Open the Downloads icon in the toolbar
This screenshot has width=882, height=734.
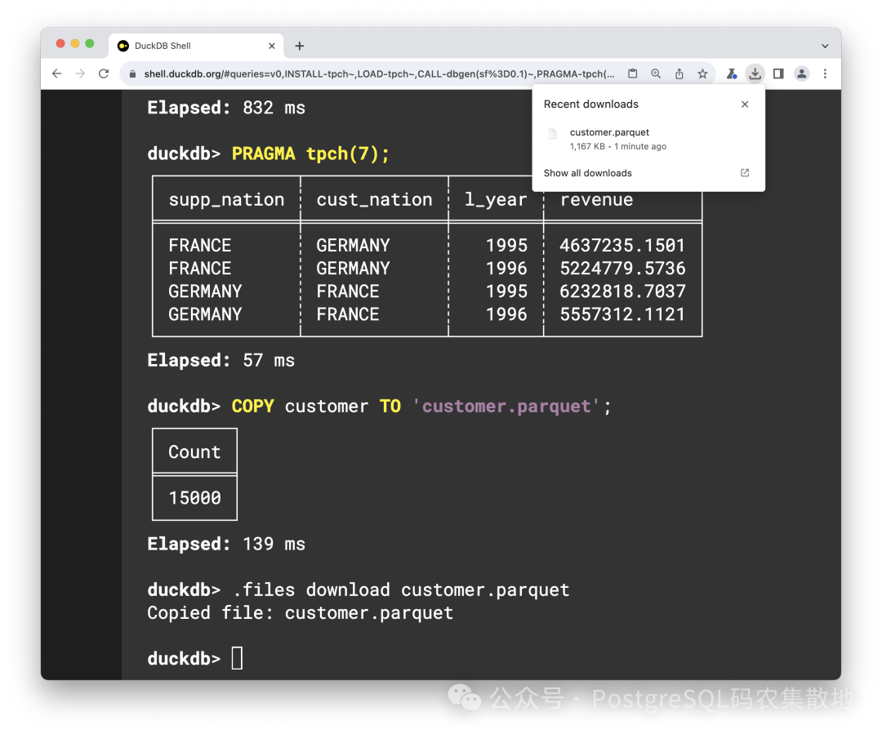[755, 73]
